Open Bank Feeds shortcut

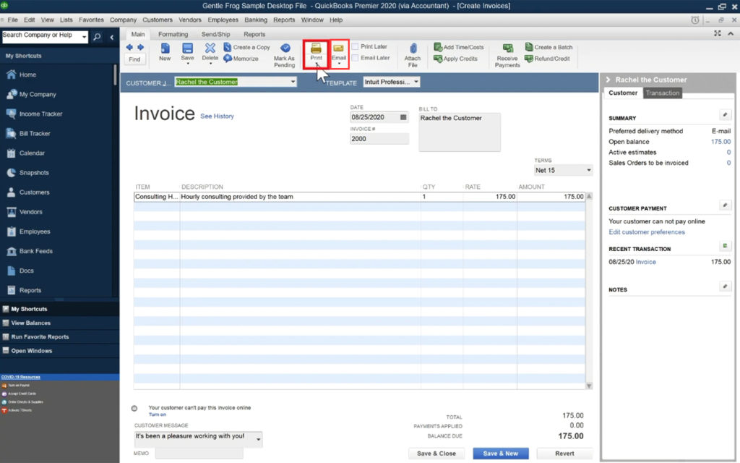(36, 251)
